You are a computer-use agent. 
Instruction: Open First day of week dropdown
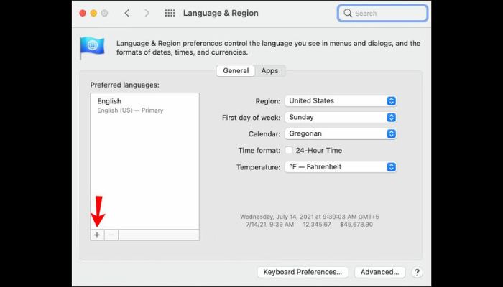point(341,117)
